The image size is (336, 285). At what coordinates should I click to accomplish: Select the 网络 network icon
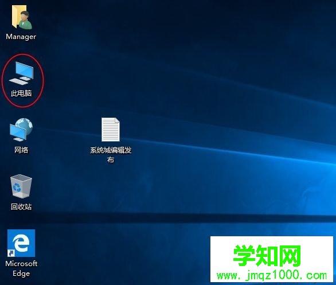click(21, 130)
